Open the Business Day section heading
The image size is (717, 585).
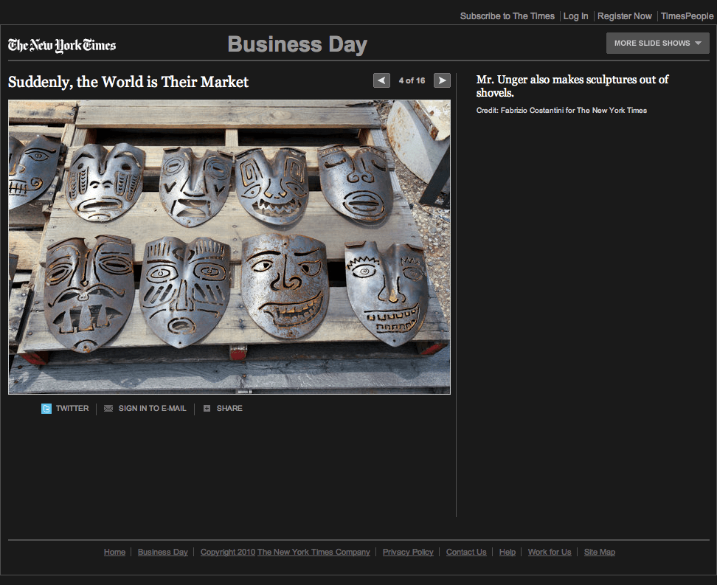click(297, 44)
